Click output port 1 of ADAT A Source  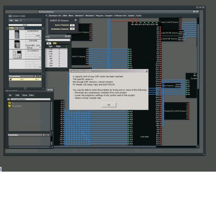tap(87, 49)
